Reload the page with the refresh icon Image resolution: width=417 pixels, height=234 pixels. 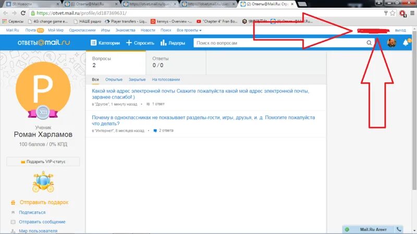coord(23,13)
